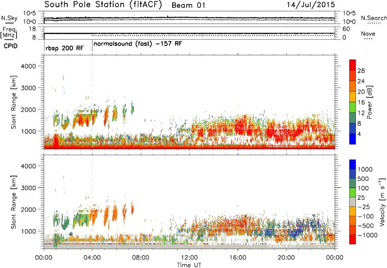Click the 'South Pole Station (fitACF)' title
387x268 pixels.
point(103,5)
